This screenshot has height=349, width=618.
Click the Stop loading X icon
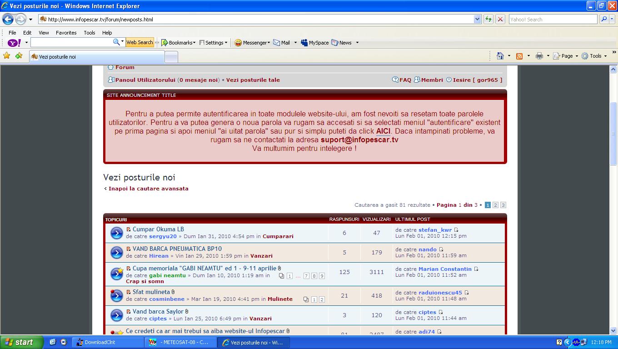(x=500, y=19)
